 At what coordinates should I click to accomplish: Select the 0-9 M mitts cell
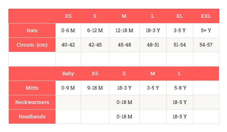(68, 88)
